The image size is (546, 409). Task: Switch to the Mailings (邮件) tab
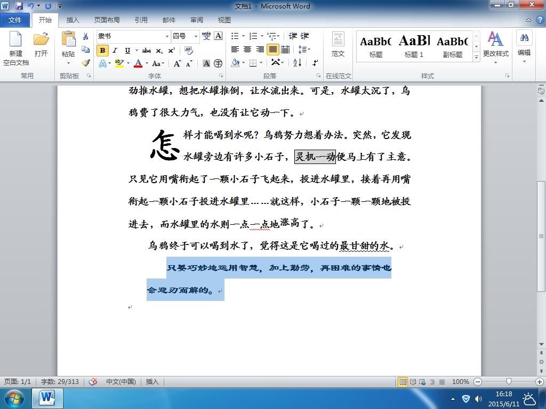point(169,20)
